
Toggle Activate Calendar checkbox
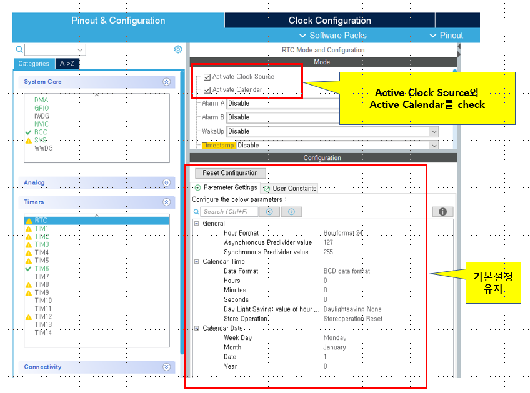point(207,90)
